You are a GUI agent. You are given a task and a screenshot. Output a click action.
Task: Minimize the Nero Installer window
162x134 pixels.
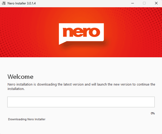132,3
